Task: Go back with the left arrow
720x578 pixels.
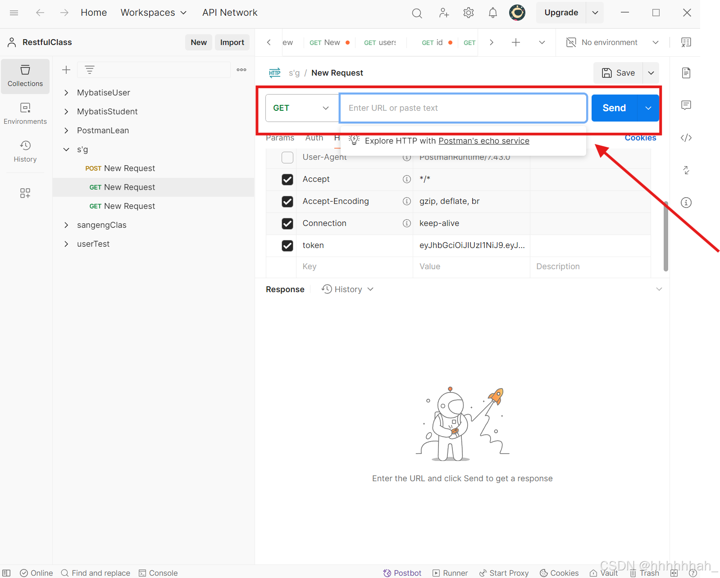Action: 40,13
